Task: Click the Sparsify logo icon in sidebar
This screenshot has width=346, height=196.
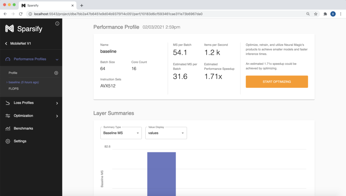Action: click(x=9, y=28)
